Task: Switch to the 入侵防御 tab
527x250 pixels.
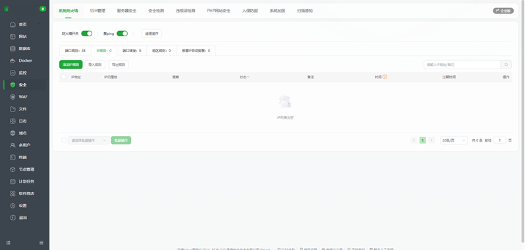Action: pos(250,11)
